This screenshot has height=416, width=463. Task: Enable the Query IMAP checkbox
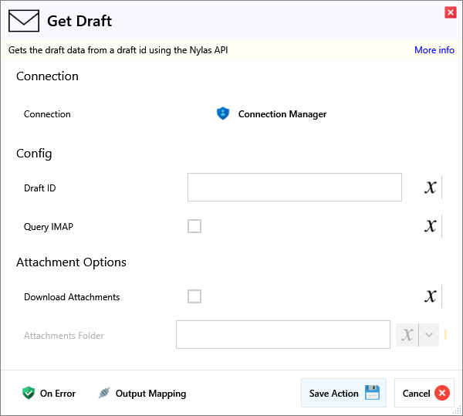[194, 226]
